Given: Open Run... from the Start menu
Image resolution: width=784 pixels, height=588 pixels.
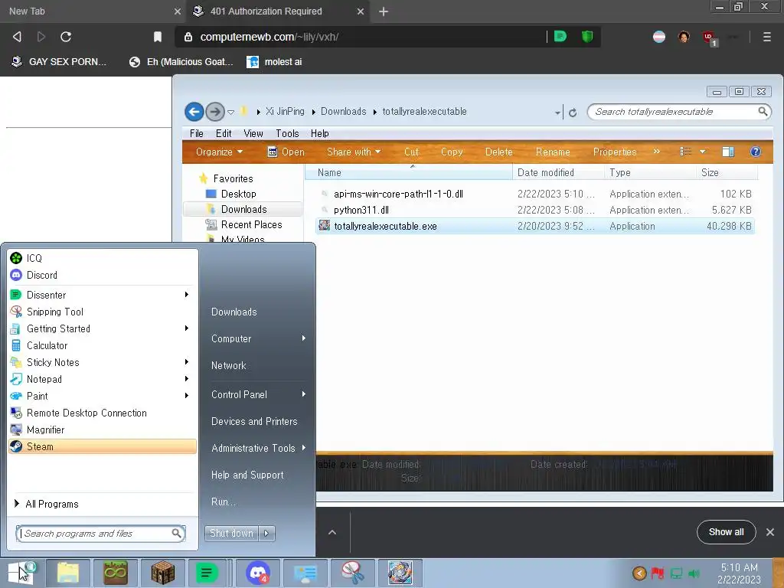Looking at the screenshot, I should (224, 501).
